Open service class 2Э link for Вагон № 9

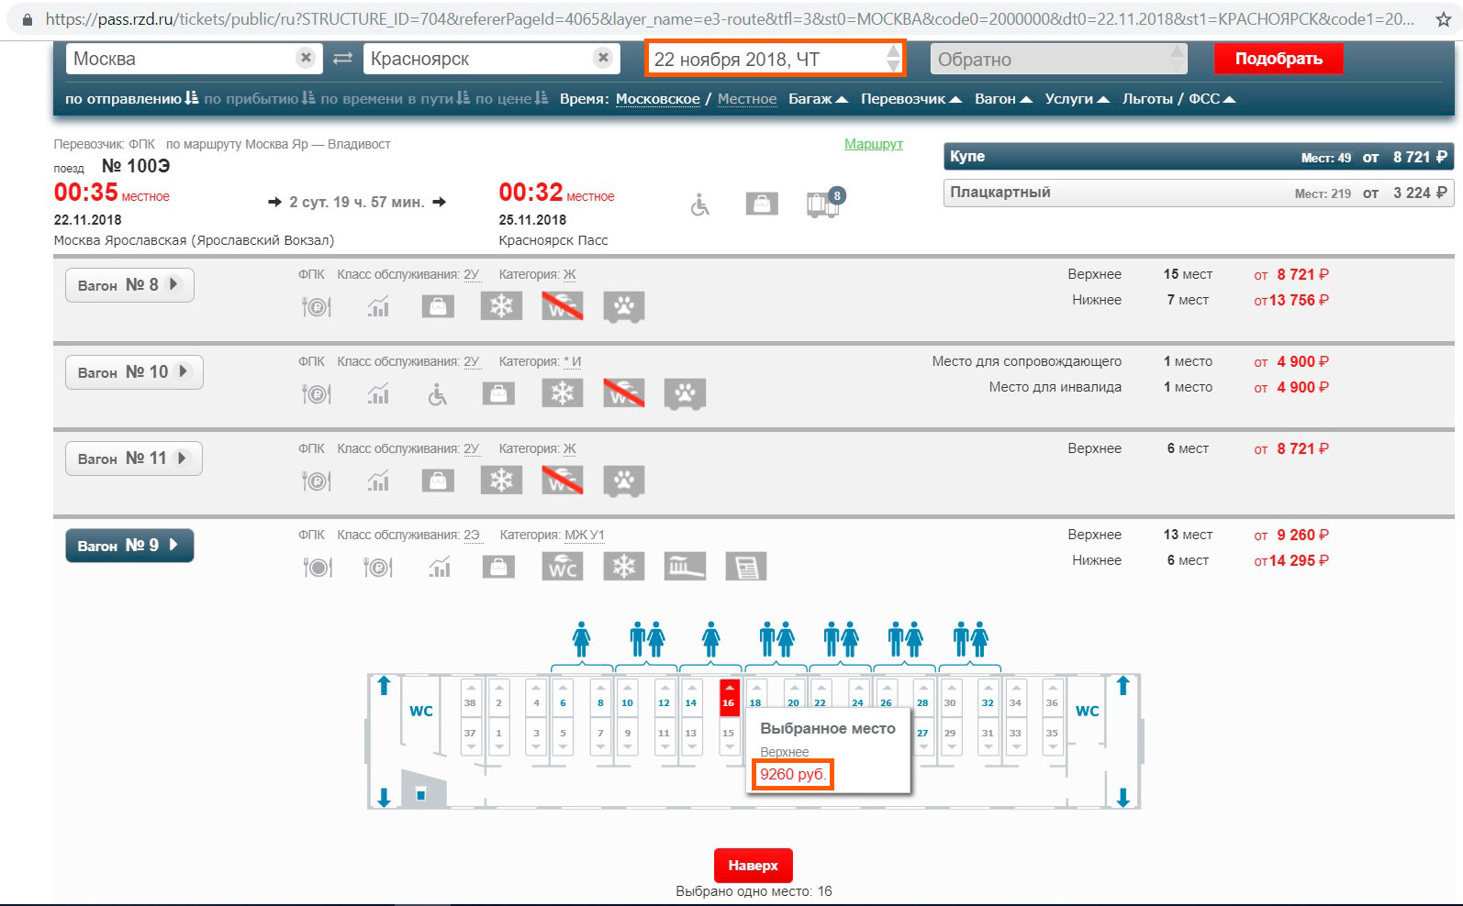click(472, 536)
